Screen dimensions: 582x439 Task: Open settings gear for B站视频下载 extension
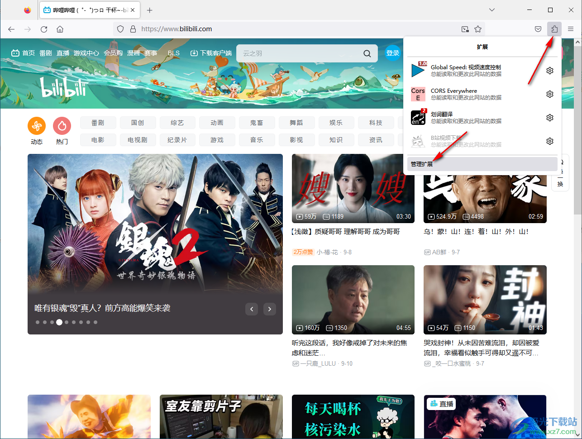550,141
